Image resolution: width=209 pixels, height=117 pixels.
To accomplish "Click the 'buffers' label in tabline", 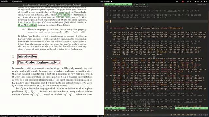I will tap(202, 4).
